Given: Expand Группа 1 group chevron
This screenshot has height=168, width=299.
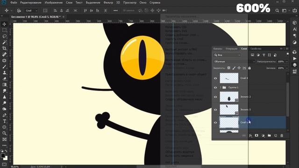Looking at the screenshot, I should 221,88.
